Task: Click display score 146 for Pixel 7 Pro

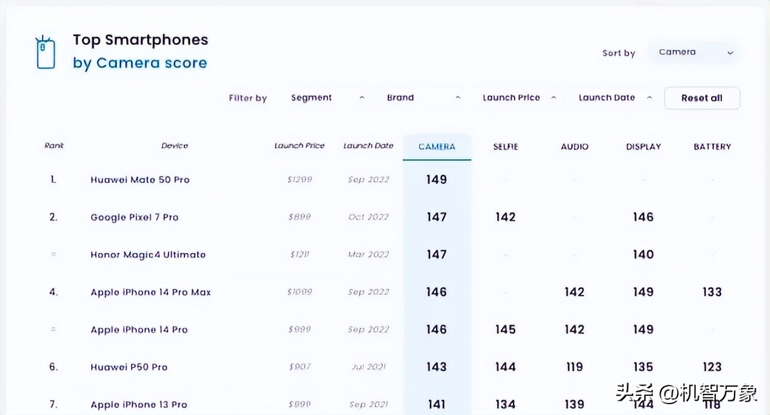Action: coord(643,217)
